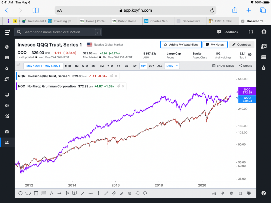Select the ellipse drawing tool
The height and width of the screenshot is (203, 271).
20,193
